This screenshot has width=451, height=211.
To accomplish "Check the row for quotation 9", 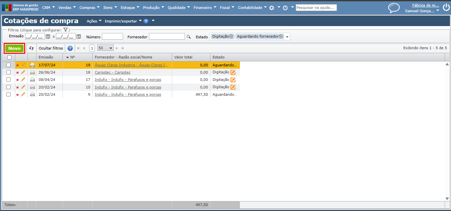I will click(9, 94).
